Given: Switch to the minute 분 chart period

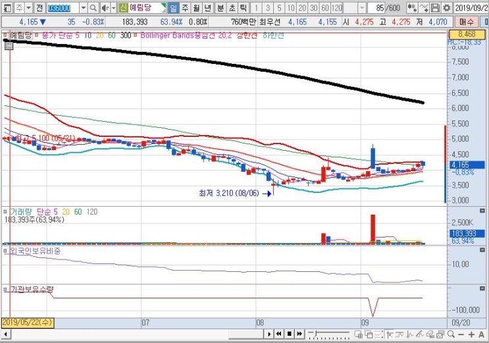Looking at the screenshot, I should click(220, 8).
